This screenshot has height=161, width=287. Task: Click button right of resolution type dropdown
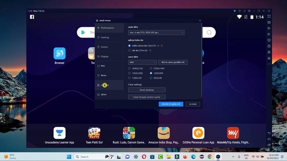click(x=173, y=63)
